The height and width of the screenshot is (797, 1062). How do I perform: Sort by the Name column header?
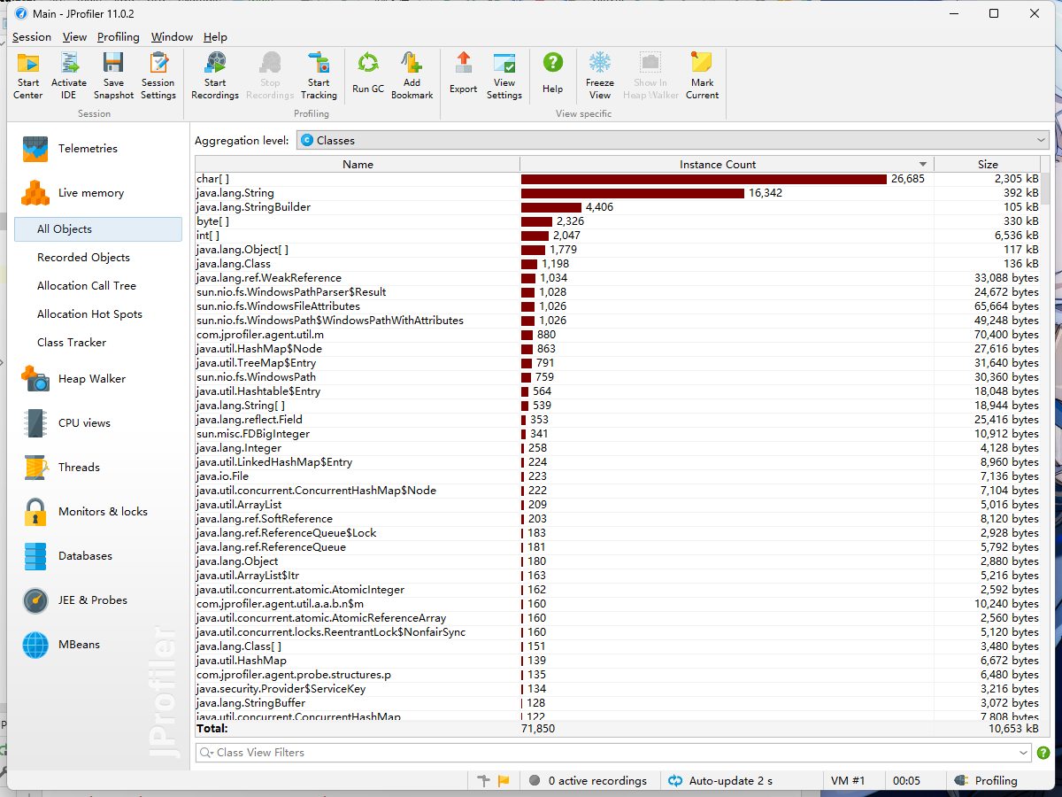click(x=358, y=164)
